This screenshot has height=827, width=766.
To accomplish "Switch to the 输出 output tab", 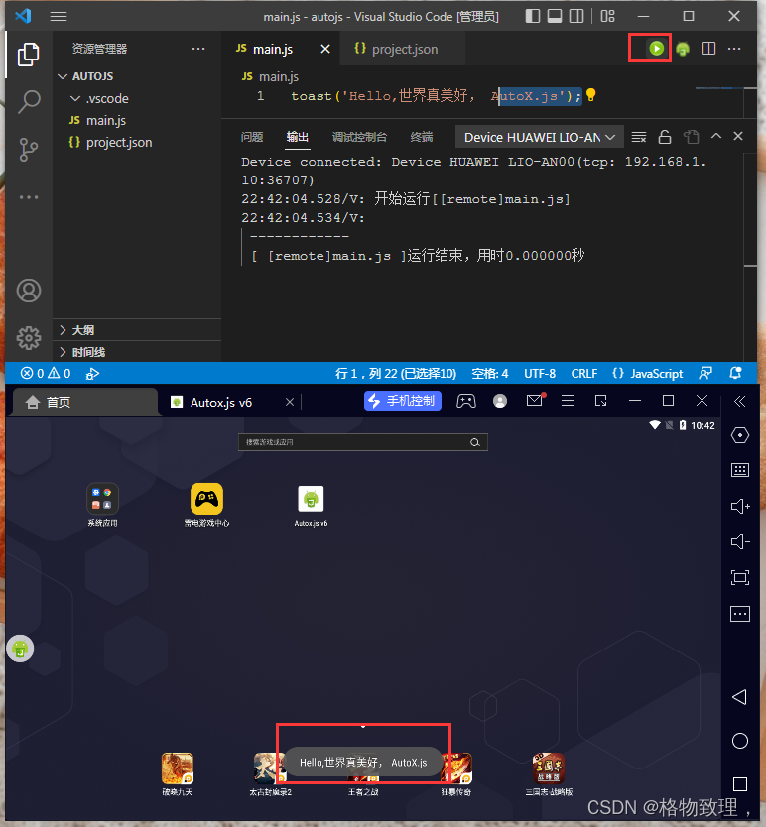I will pyautogui.click(x=298, y=137).
